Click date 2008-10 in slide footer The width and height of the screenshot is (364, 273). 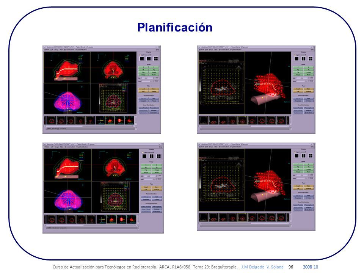[x=311, y=267]
